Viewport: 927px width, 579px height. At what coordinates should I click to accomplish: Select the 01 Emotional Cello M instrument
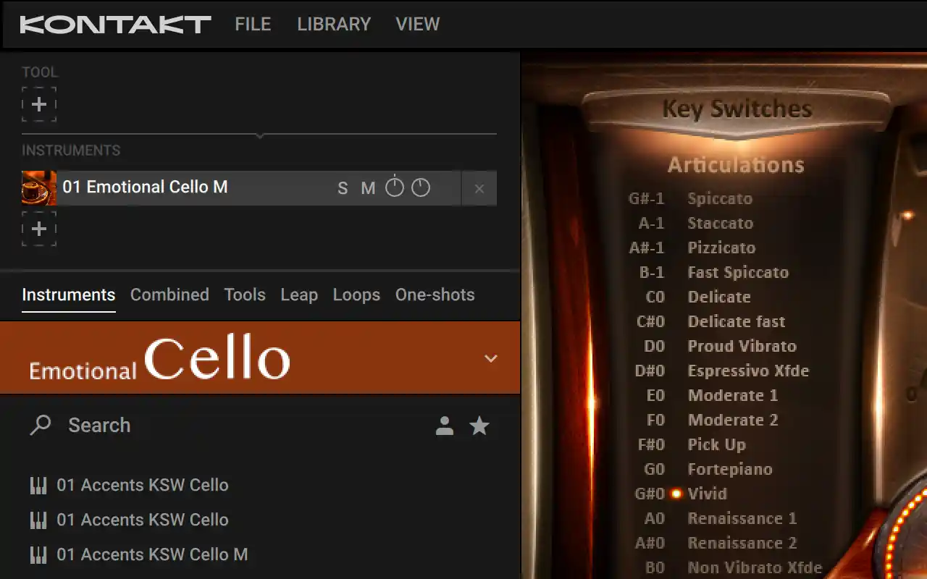click(145, 187)
